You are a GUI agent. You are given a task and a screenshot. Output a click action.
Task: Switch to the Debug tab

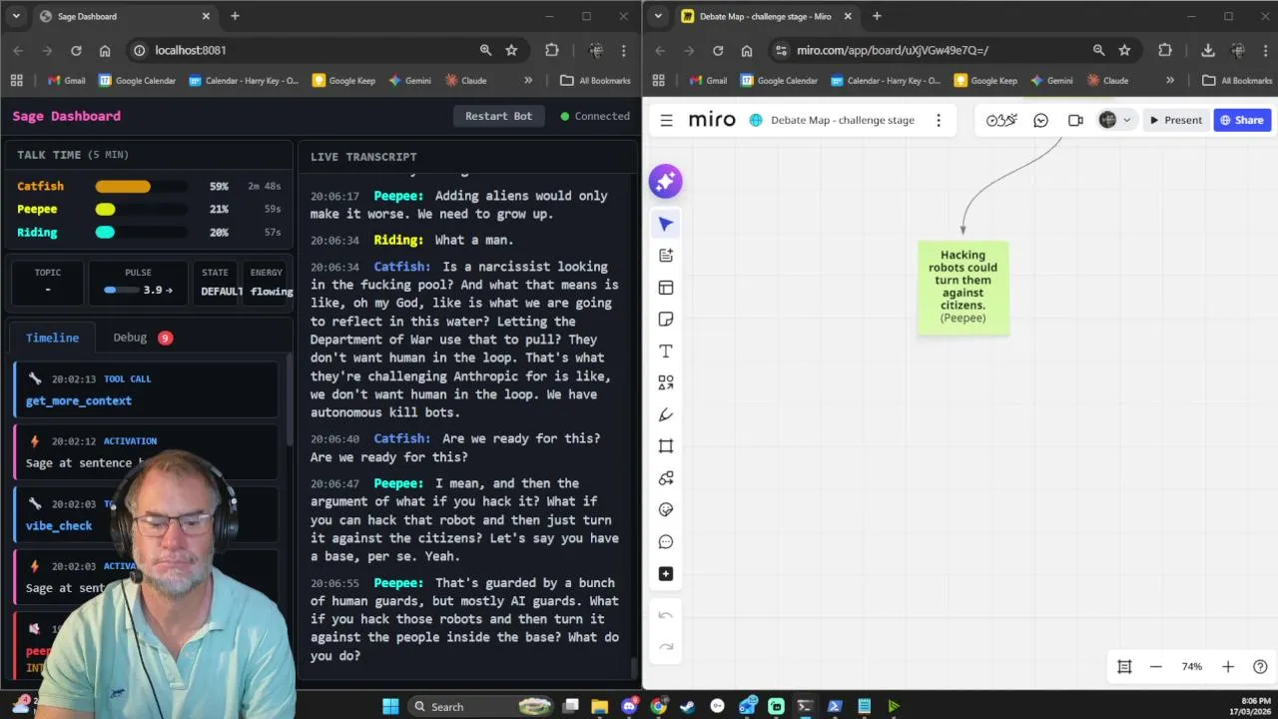pos(142,338)
